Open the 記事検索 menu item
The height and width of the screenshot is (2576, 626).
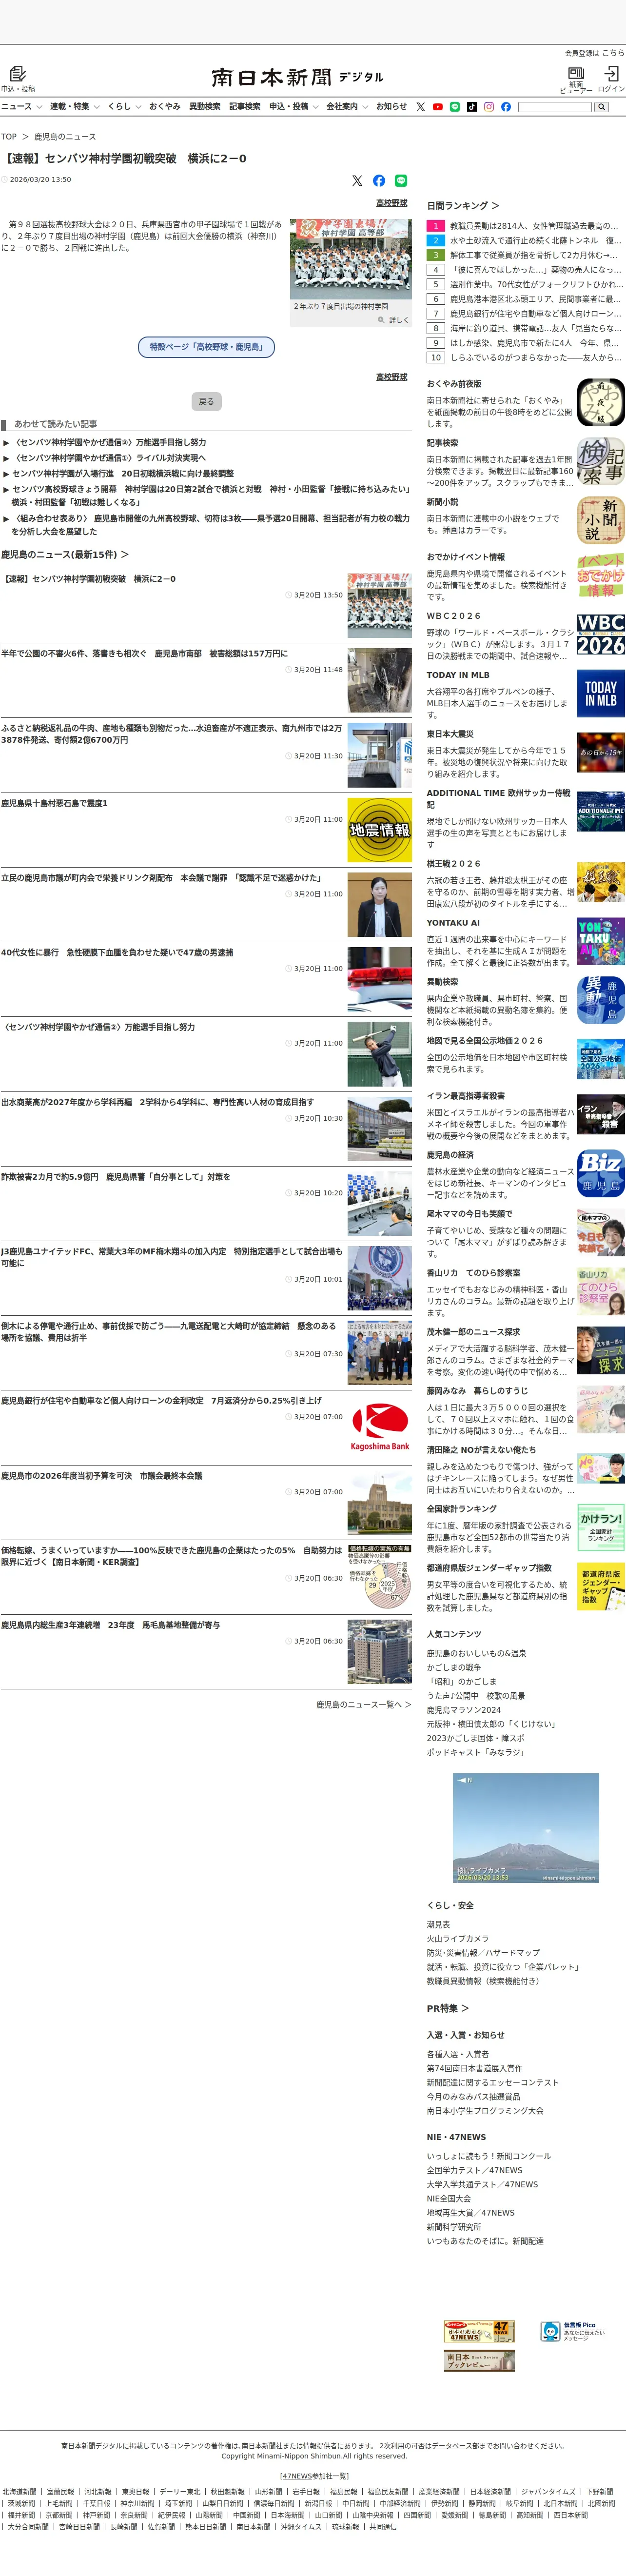pyautogui.click(x=245, y=106)
